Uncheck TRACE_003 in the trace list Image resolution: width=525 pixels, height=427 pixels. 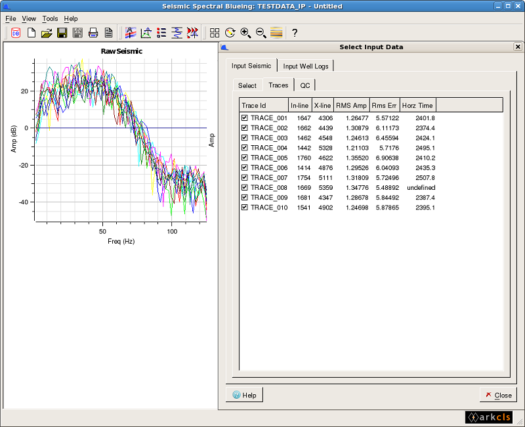[x=246, y=138]
